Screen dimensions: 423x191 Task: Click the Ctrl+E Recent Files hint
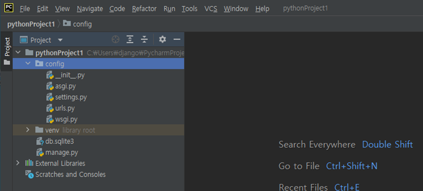coord(347,187)
